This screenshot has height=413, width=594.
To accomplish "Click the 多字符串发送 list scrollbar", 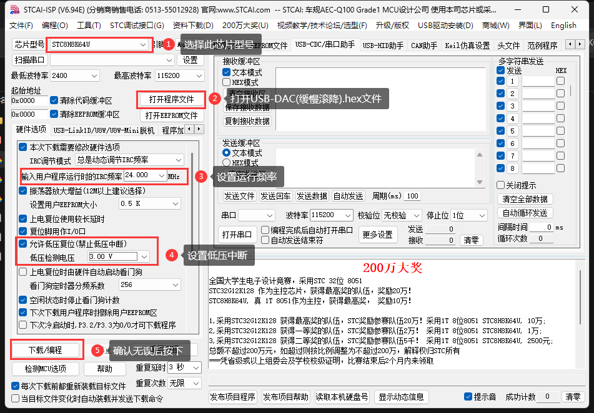I will point(571,91).
